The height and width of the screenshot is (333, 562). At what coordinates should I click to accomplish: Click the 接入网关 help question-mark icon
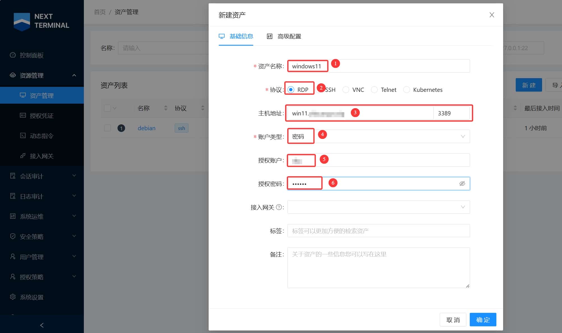[x=279, y=207]
